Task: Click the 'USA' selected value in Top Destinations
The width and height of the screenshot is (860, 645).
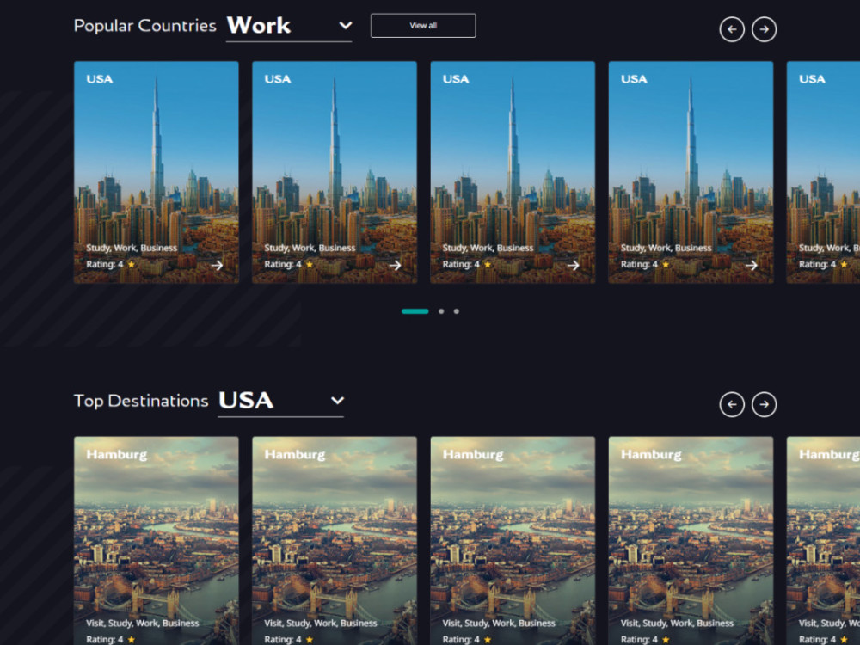Action: click(246, 401)
